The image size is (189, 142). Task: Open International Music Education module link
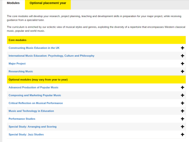pos(52,56)
